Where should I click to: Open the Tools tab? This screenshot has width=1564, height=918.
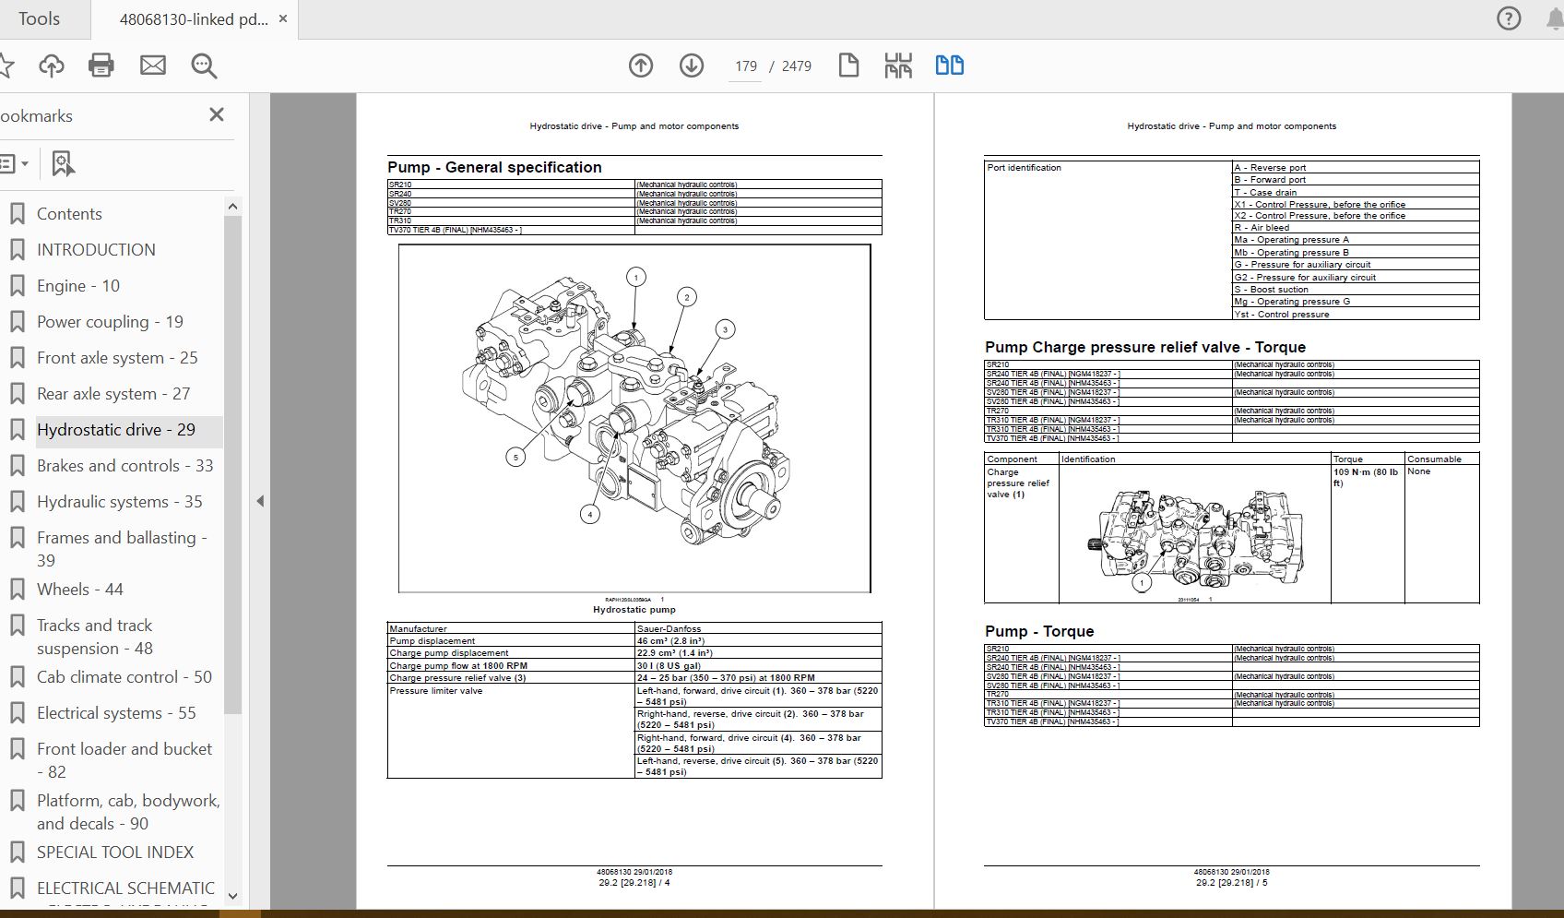point(39,18)
